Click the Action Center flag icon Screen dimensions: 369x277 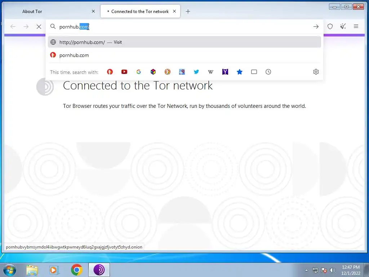point(324,270)
